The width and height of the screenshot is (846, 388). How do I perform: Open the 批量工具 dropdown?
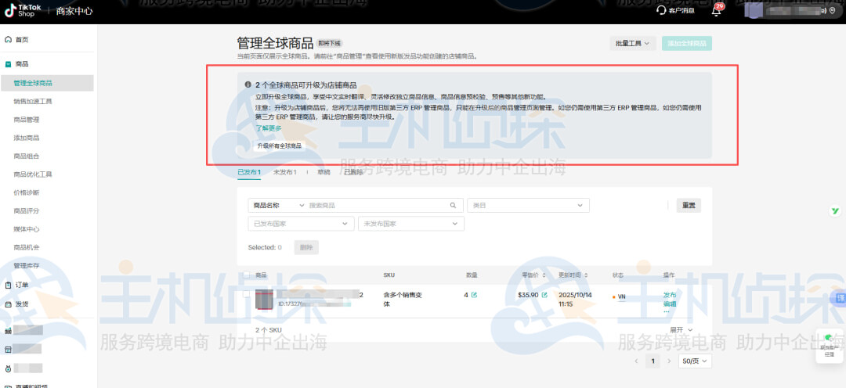[633, 43]
